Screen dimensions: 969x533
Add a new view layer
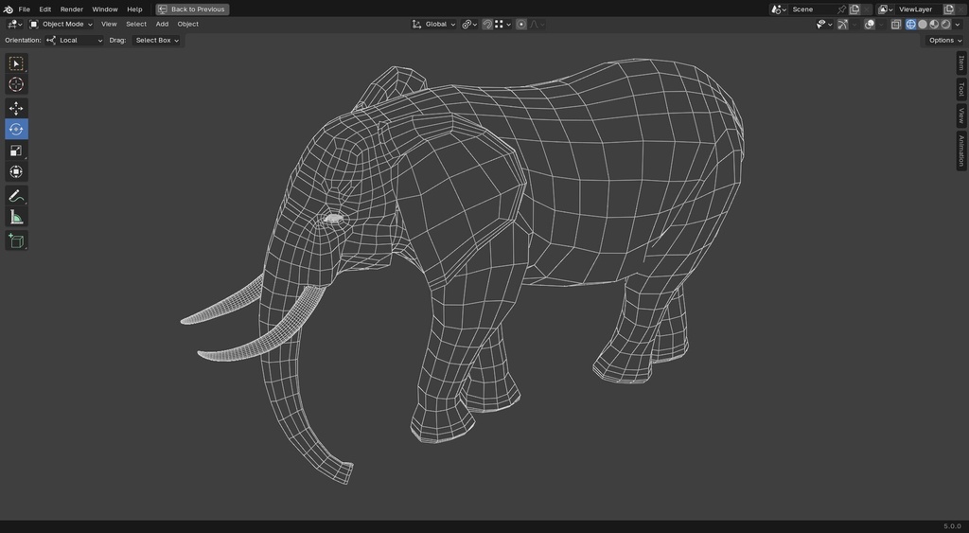948,9
